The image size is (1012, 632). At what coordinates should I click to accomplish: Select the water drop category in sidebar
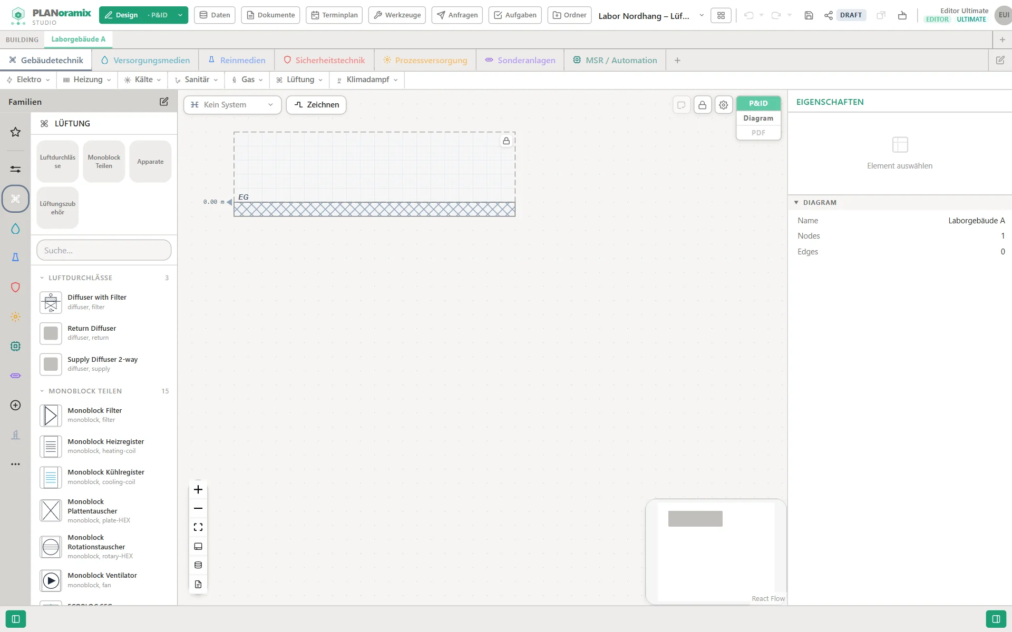point(15,229)
